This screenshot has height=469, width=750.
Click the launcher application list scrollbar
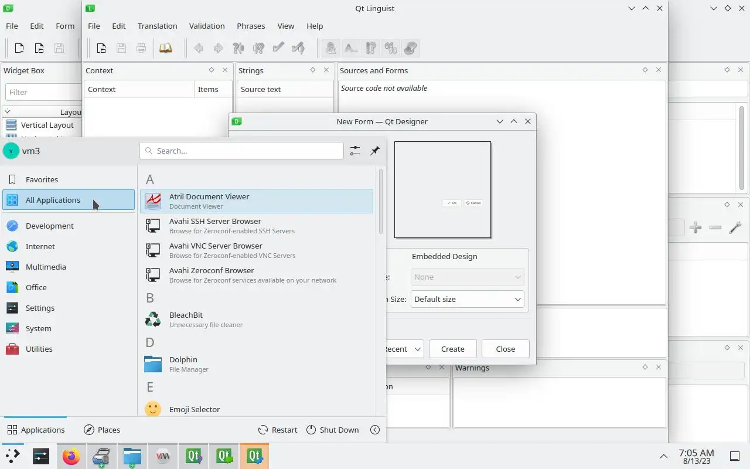[x=381, y=202]
